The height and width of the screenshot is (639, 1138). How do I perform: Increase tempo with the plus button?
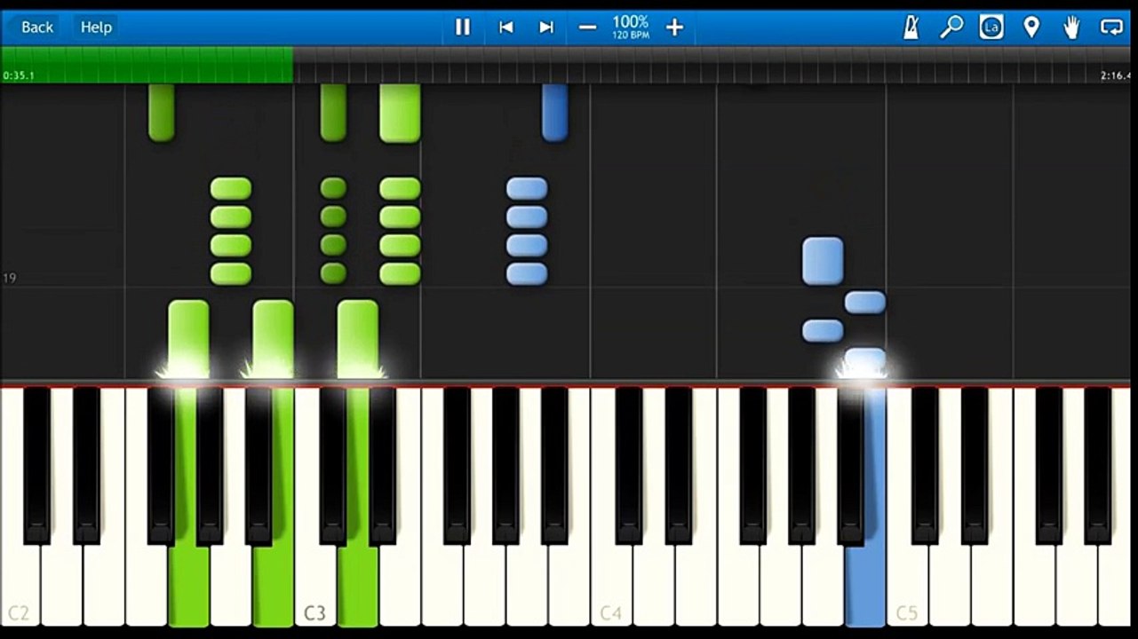click(674, 28)
